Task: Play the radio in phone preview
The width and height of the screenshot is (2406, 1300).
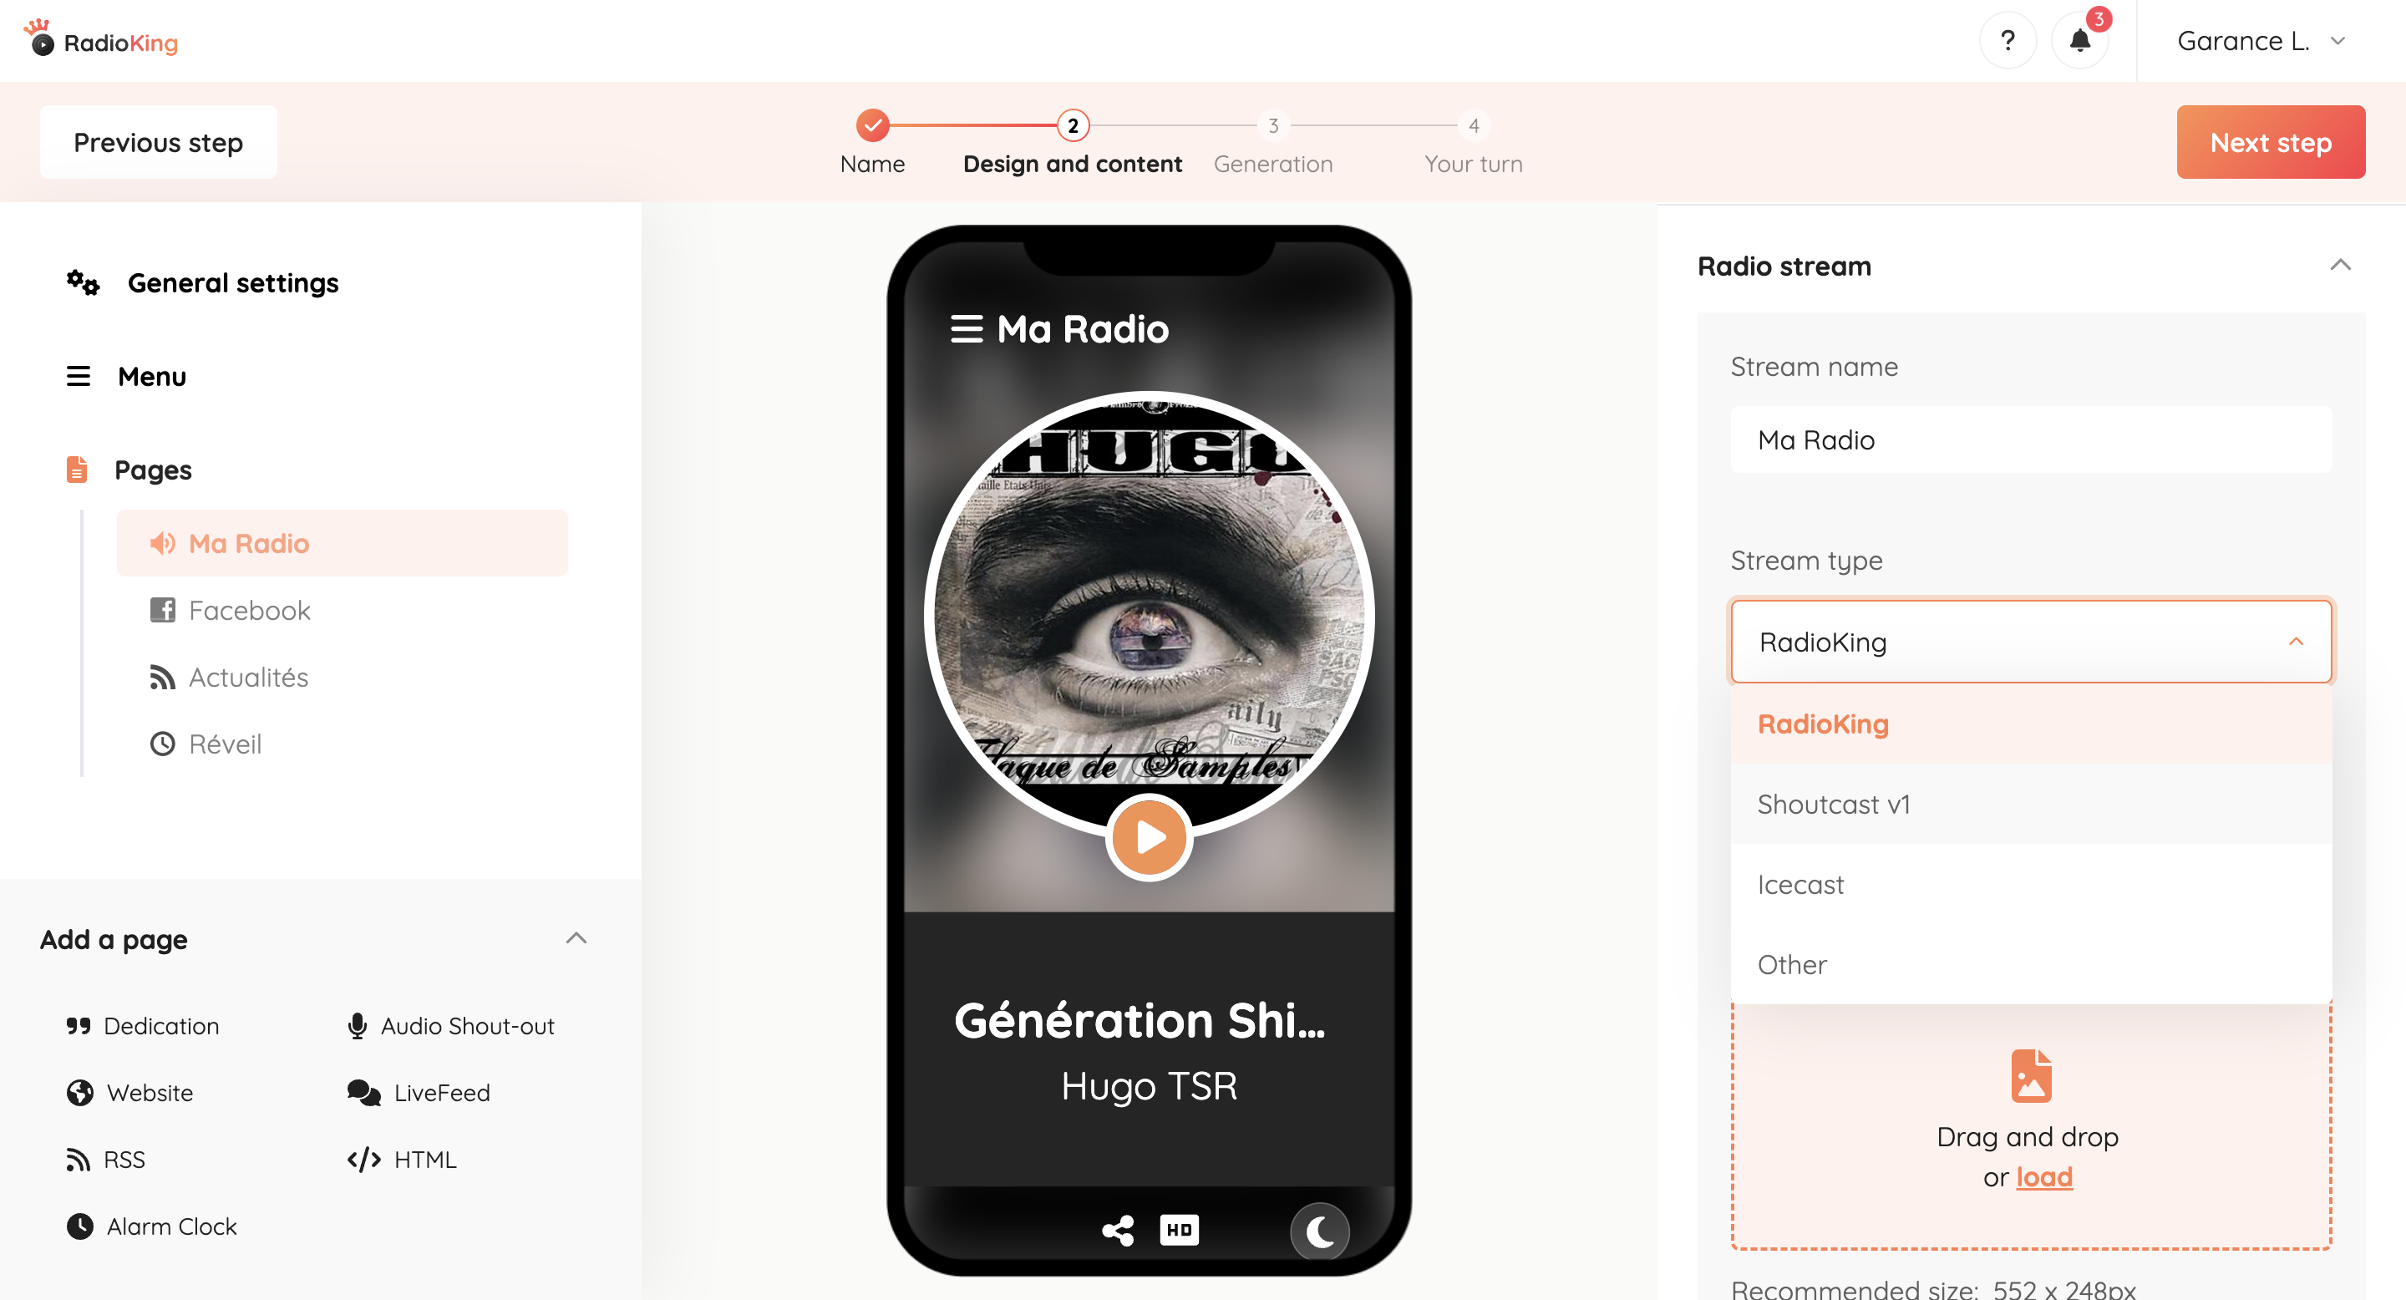Action: pos(1150,837)
